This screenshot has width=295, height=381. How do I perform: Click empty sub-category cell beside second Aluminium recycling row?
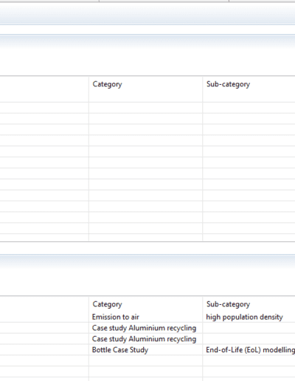point(249,339)
